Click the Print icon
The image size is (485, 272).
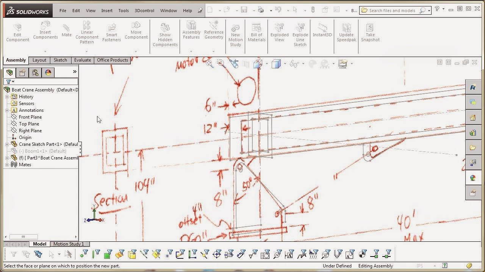[261, 10]
